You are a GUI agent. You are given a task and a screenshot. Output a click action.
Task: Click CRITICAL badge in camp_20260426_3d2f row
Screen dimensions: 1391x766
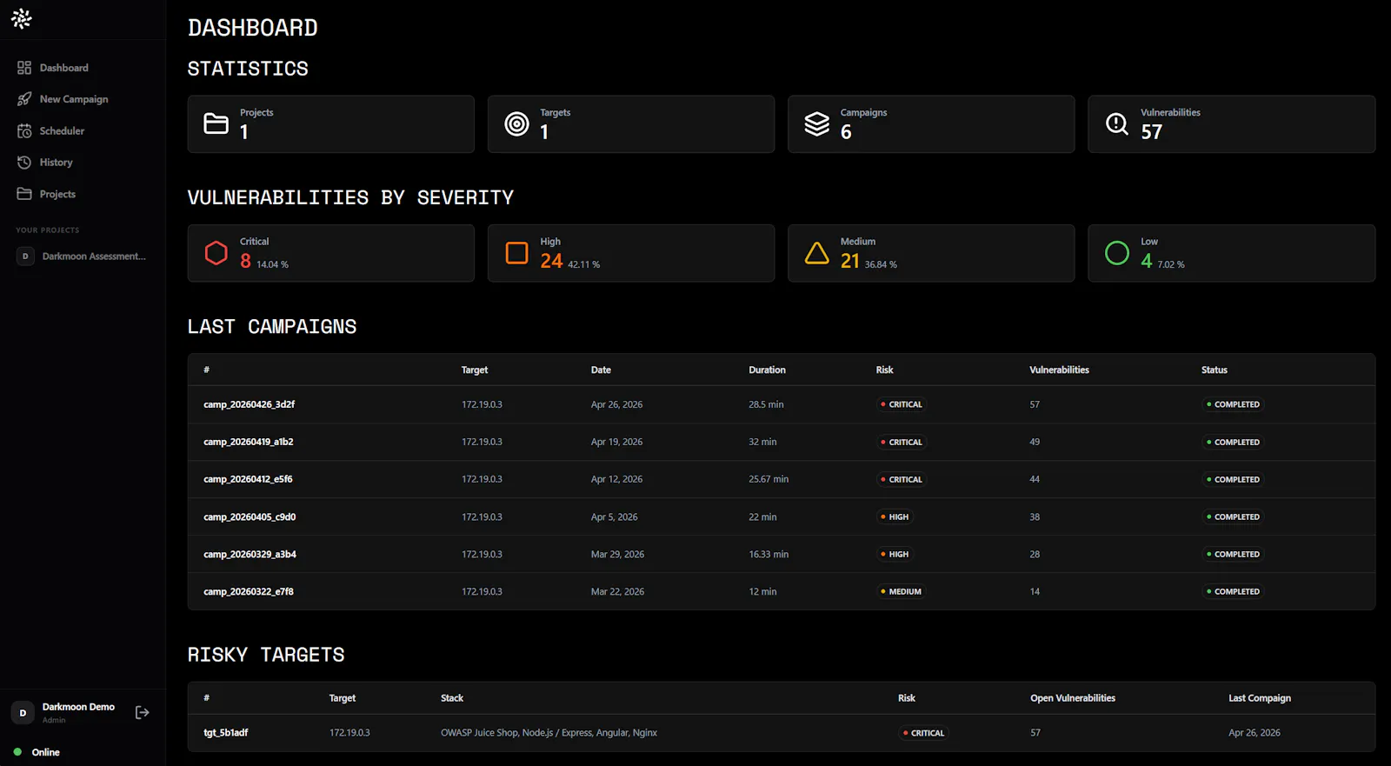click(x=901, y=404)
